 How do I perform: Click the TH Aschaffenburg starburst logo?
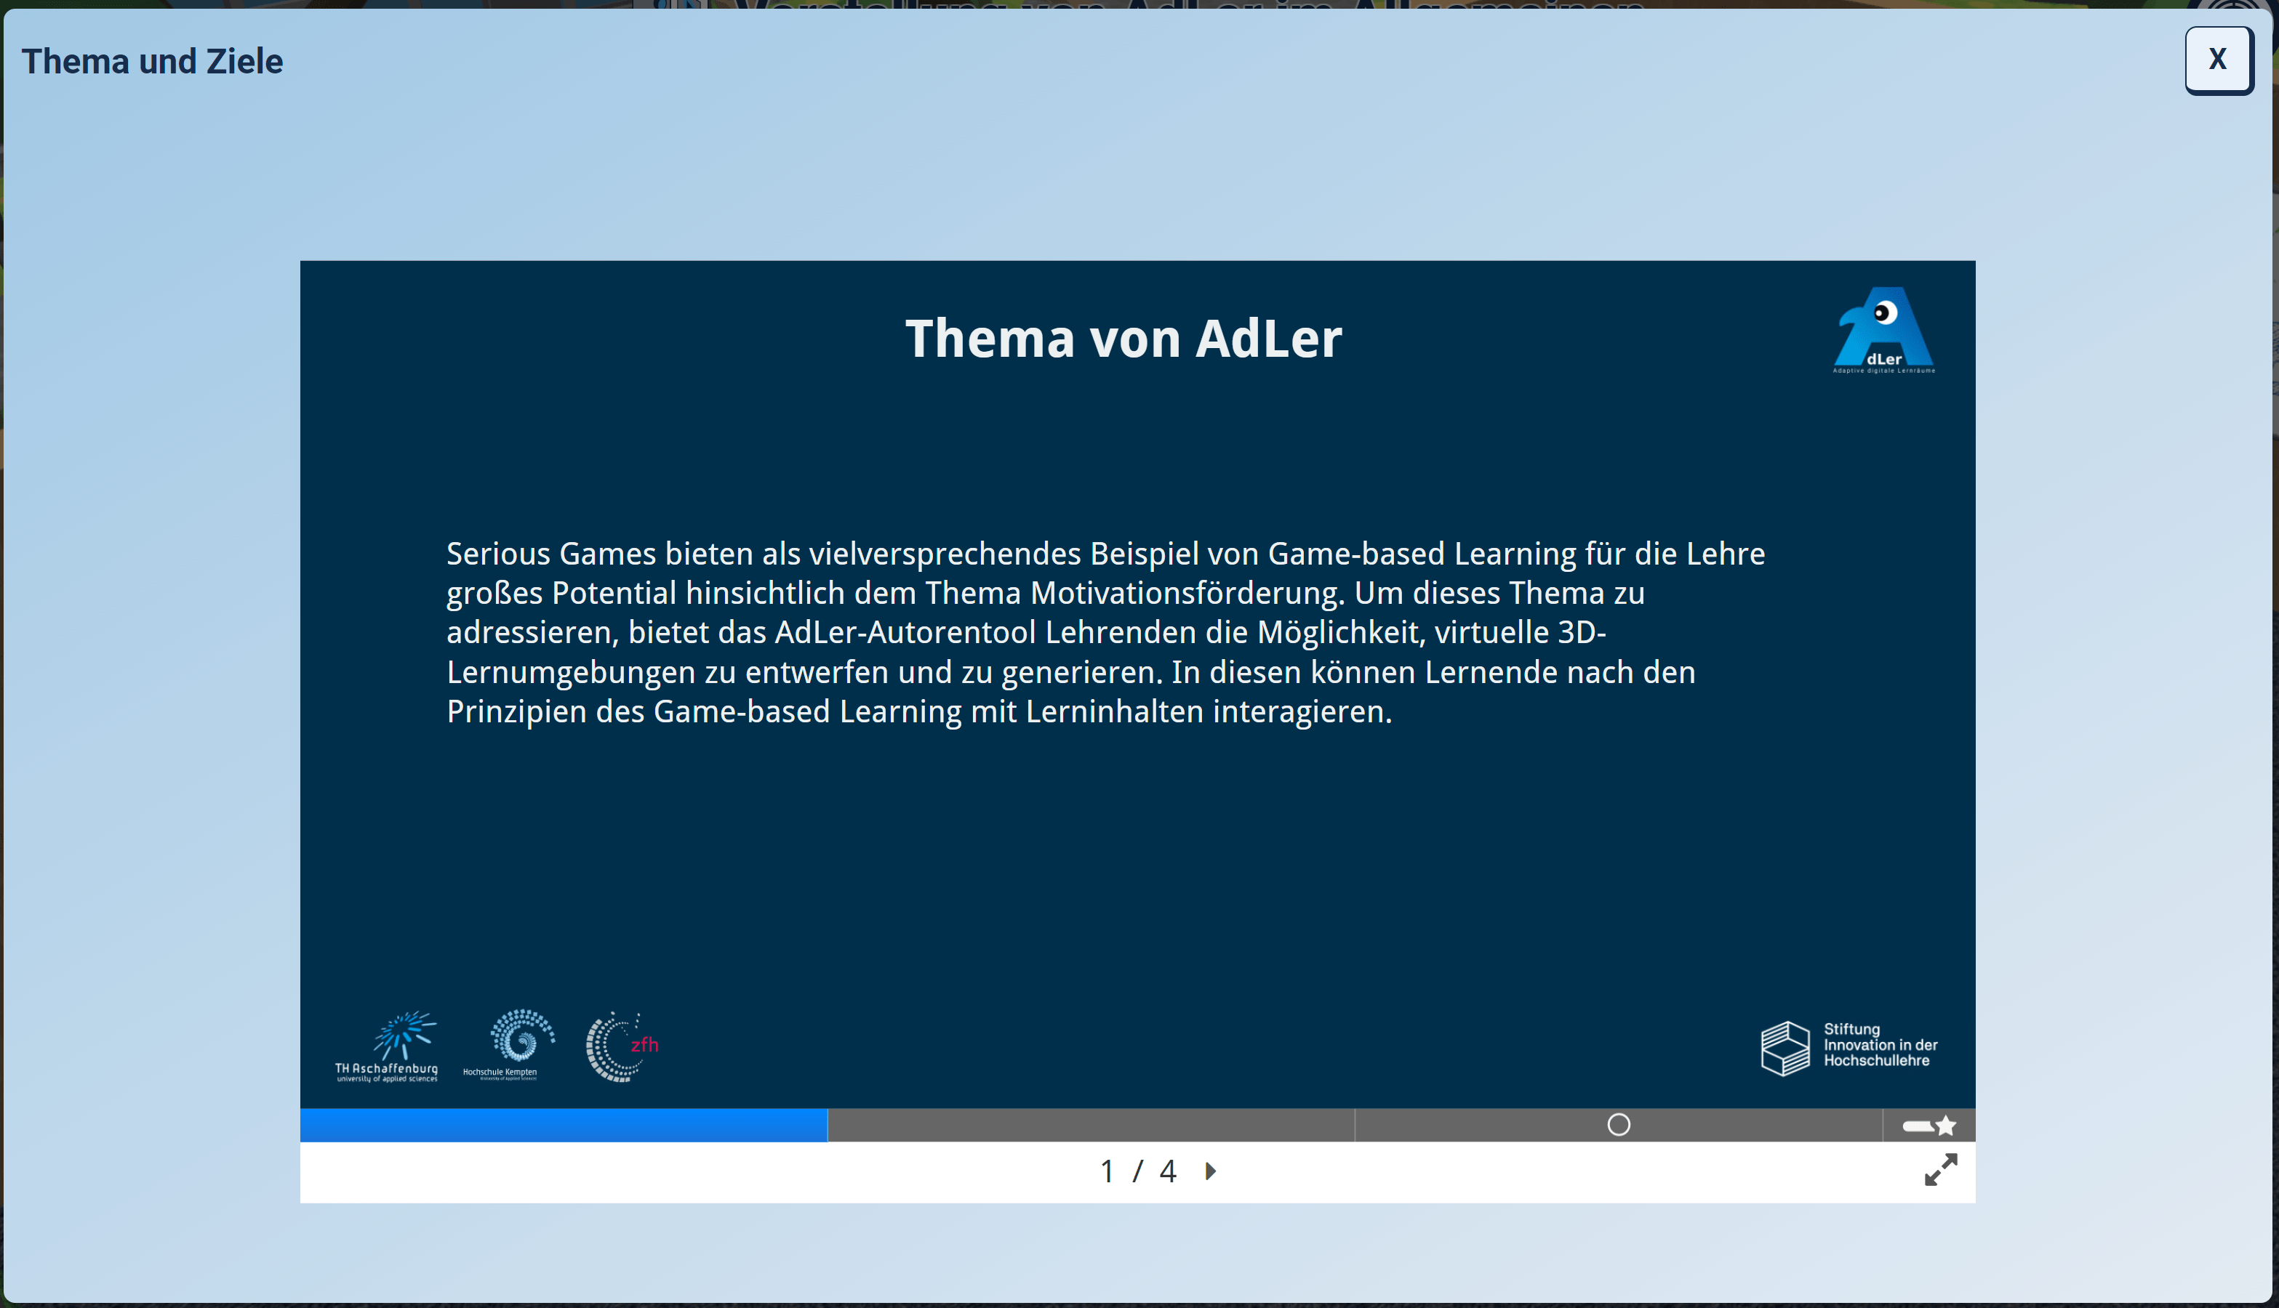pos(404,1035)
